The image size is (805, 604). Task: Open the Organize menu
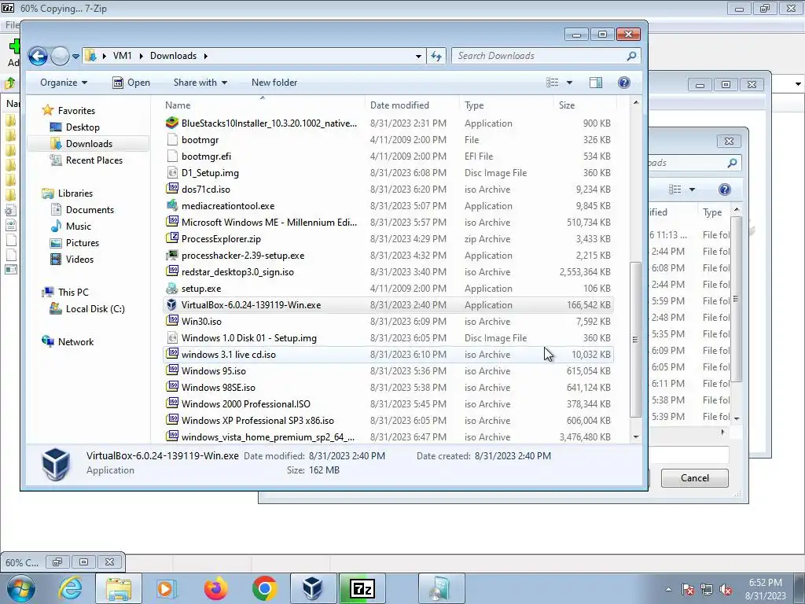pos(64,83)
